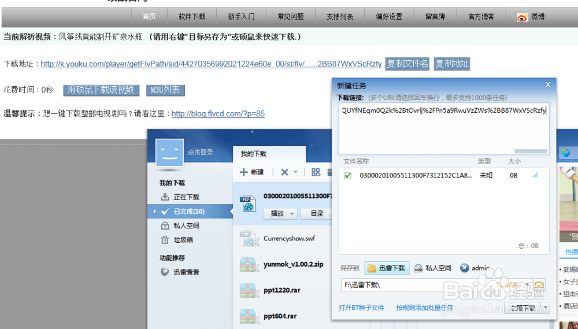Click the browse folder icon next to save path
The height and width of the screenshot is (329, 578).
(540, 284)
